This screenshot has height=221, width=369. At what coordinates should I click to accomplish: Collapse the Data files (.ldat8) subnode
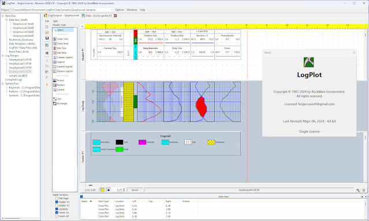click(x=6, y=20)
